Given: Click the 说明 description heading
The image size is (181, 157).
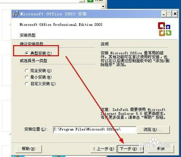Looking at the screenshot, I should pos(105,44).
